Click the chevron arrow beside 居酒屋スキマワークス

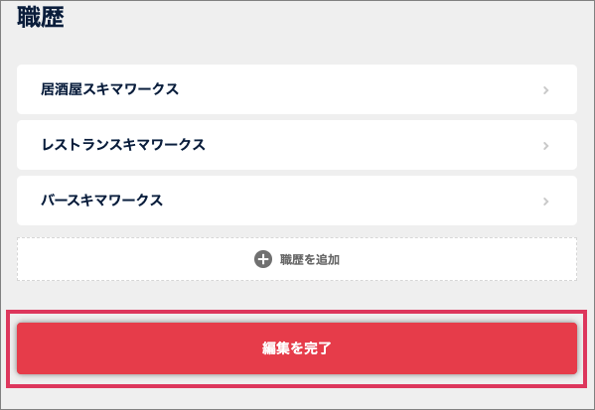tap(545, 90)
